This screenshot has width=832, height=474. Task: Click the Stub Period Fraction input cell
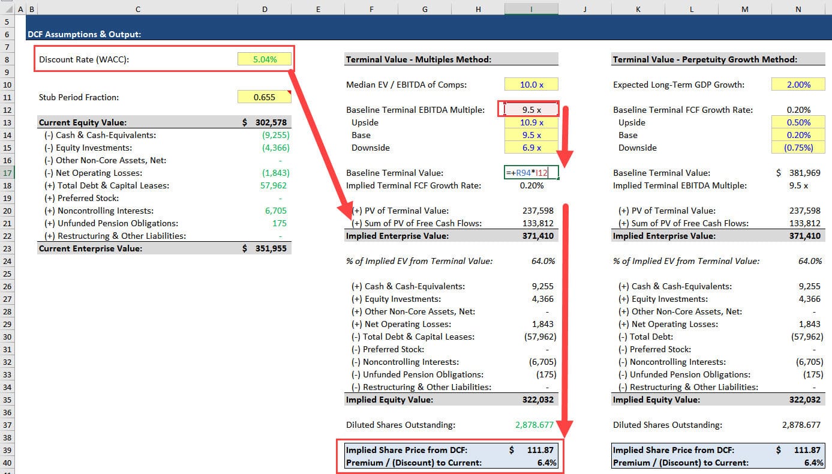point(264,97)
